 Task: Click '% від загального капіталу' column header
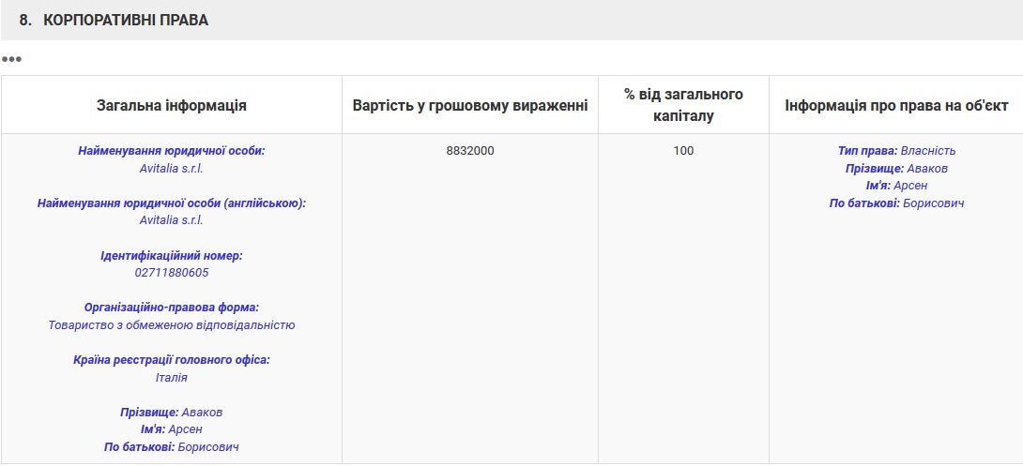[683, 105]
